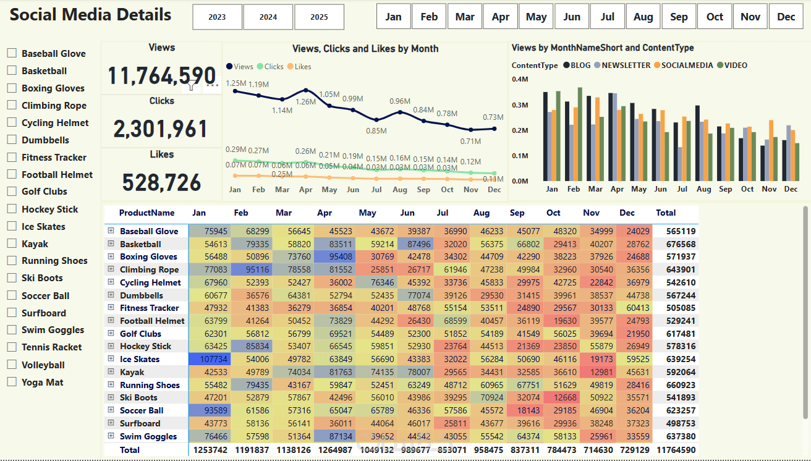Select the VIDEO legend color marker

pos(720,66)
